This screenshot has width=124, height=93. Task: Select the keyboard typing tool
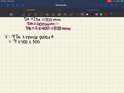click(x=59, y=14)
